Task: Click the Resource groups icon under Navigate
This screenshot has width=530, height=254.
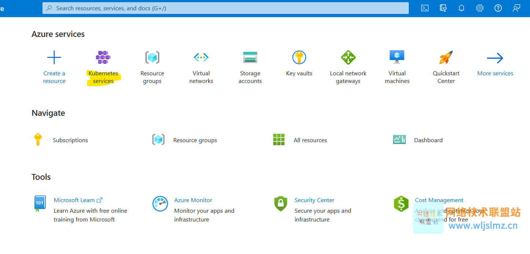Action: [x=158, y=140]
